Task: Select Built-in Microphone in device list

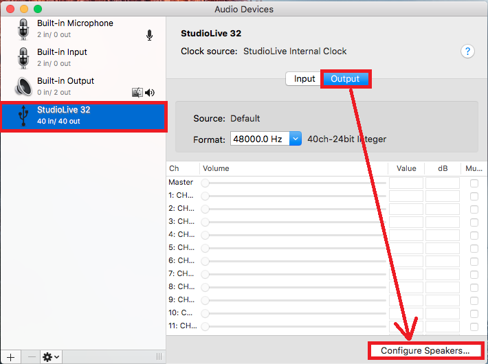Action: point(83,30)
